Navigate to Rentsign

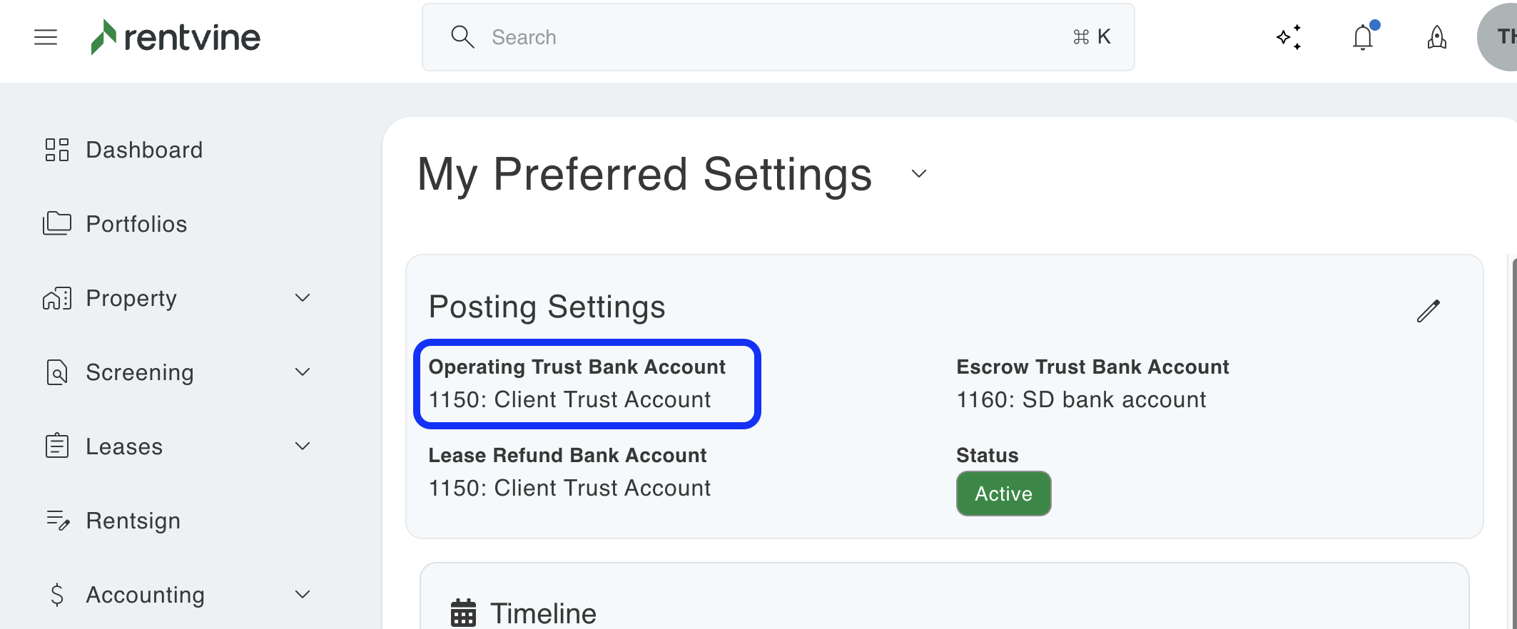(133, 521)
